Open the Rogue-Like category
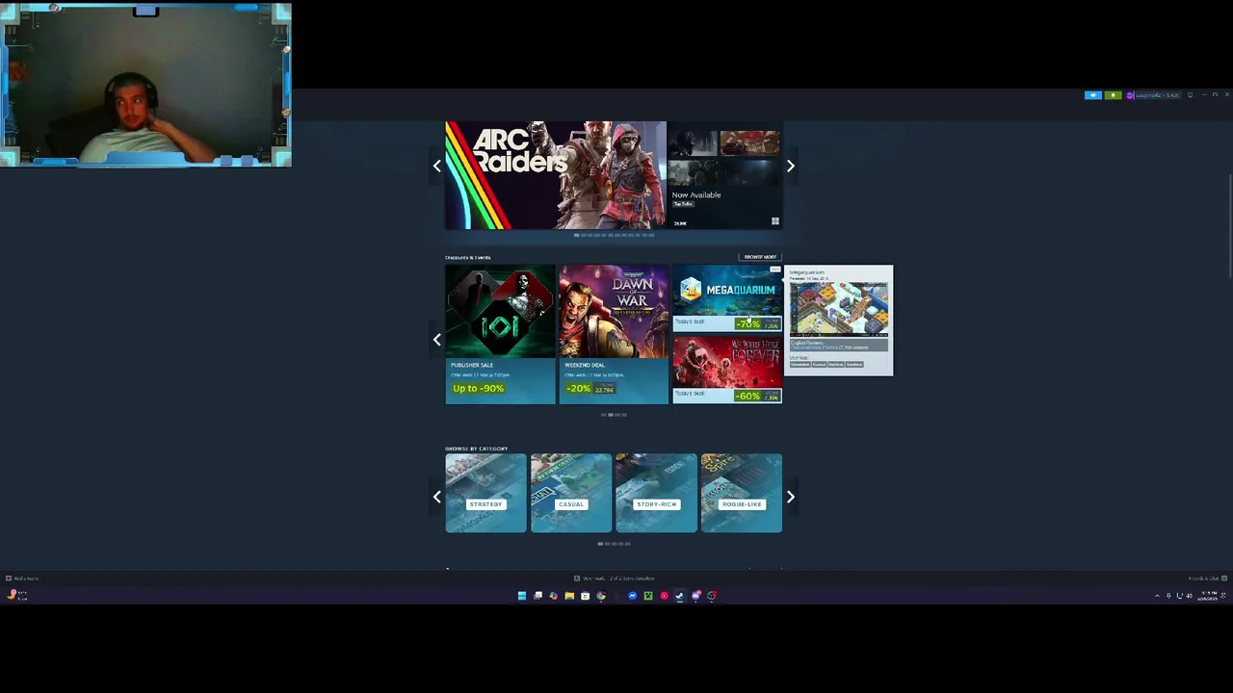This screenshot has height=693, width=1233. (x=742, y=493)
